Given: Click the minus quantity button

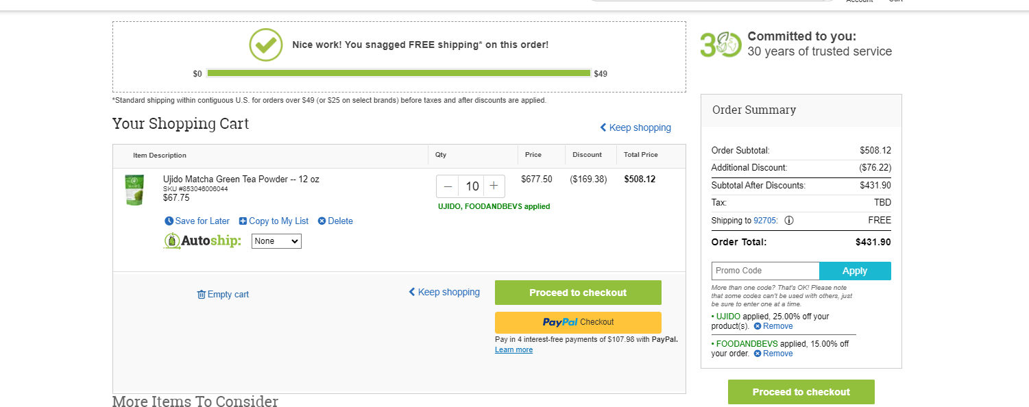Looking at the screenshot, I should tap(448, 186).
